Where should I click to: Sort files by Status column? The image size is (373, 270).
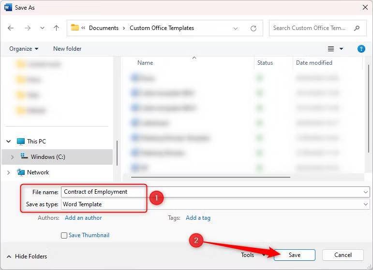[x=265, y=63]
